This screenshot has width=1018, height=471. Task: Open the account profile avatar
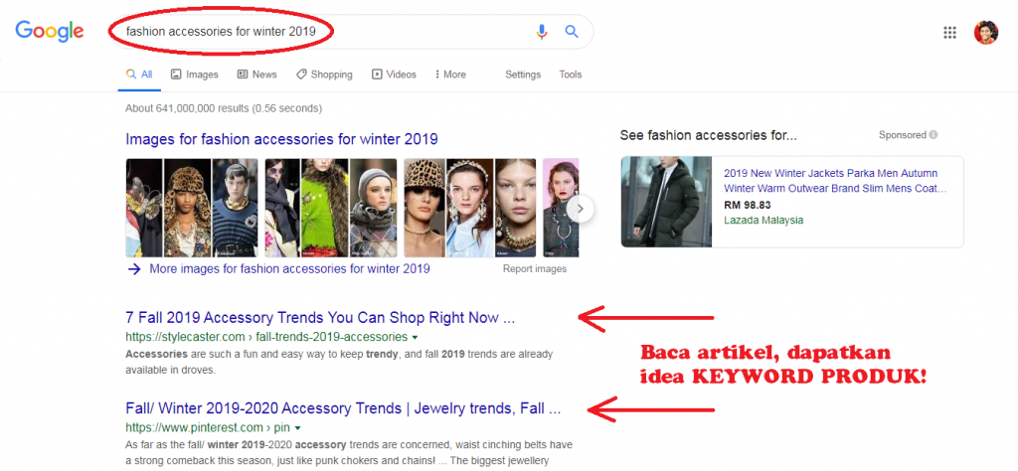point(986,33)
